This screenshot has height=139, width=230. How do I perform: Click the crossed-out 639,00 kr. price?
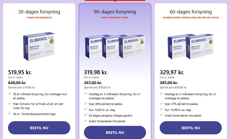click(17, 83)
